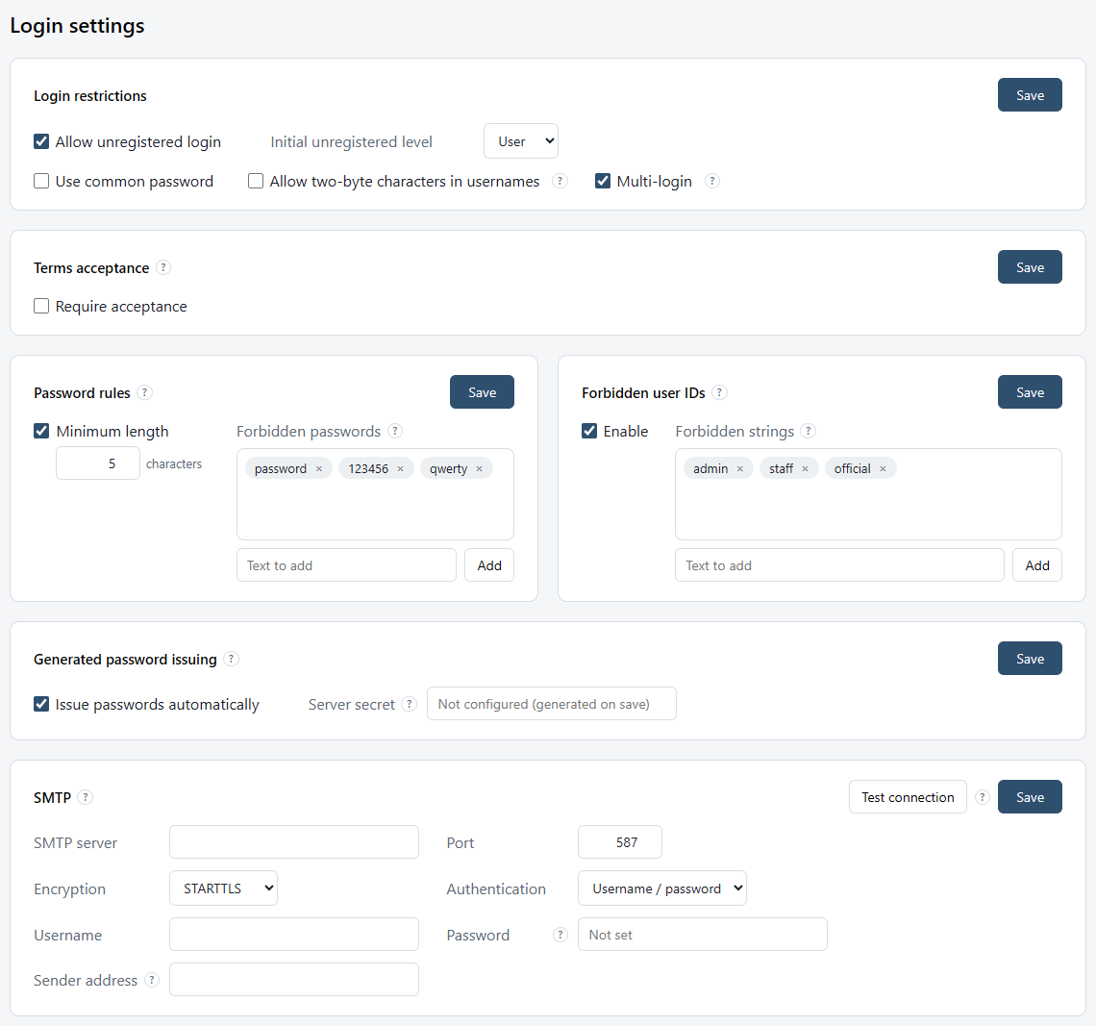Open the Initial unregistered level dropdown
This screenshot has height=1026, width=1096.
point(521,141)
